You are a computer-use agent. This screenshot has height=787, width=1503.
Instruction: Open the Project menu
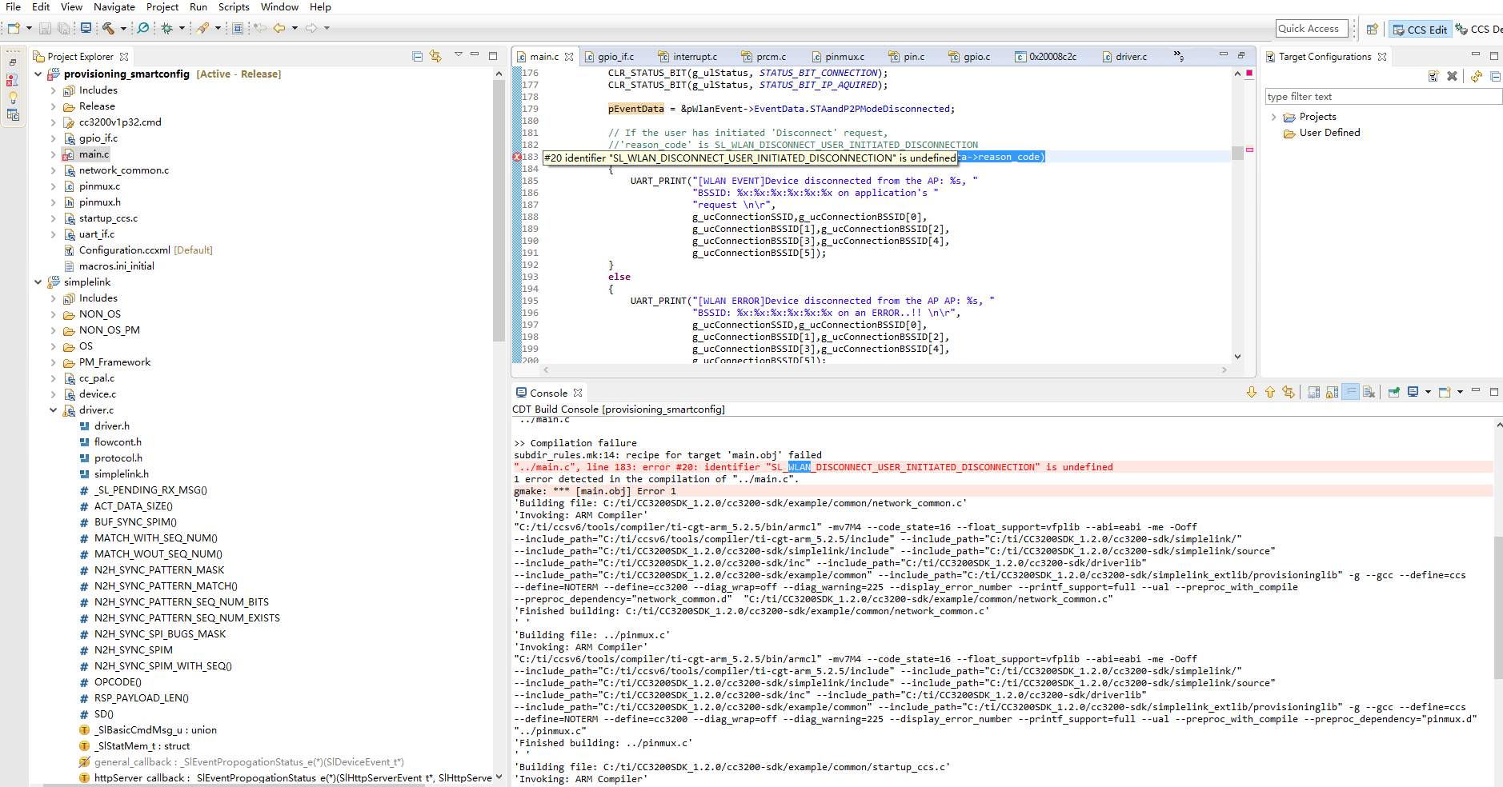click(162, 7)
